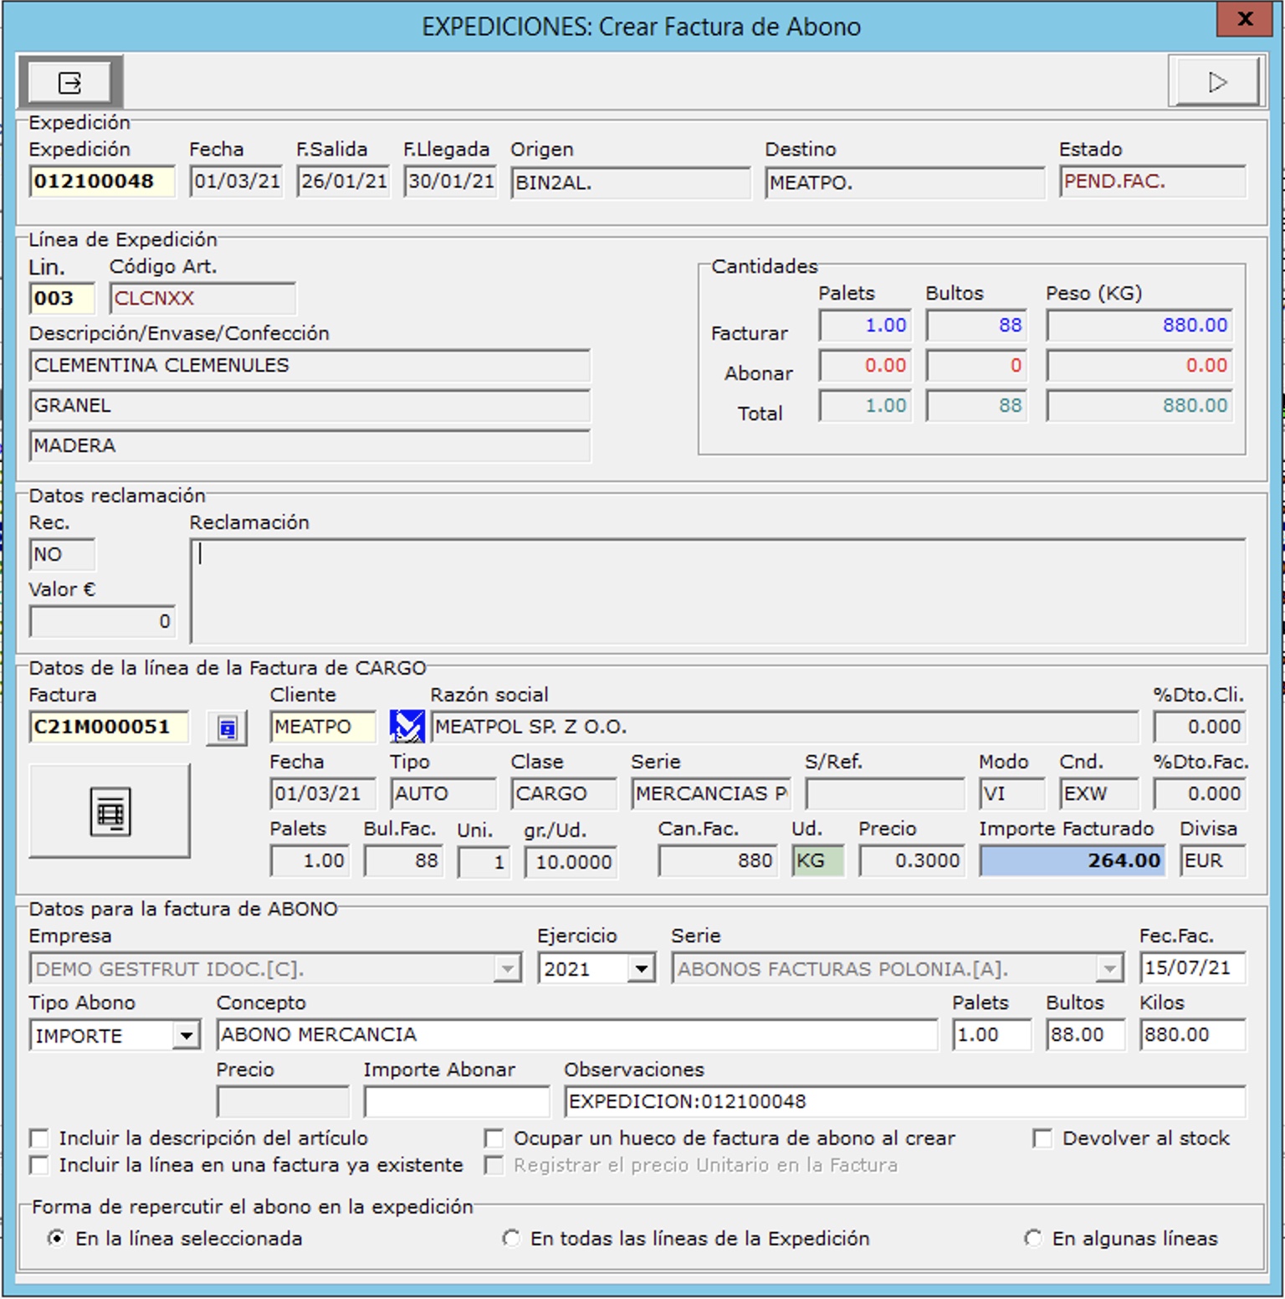Check Incluir la línea en factura existente

[39, 1165]
